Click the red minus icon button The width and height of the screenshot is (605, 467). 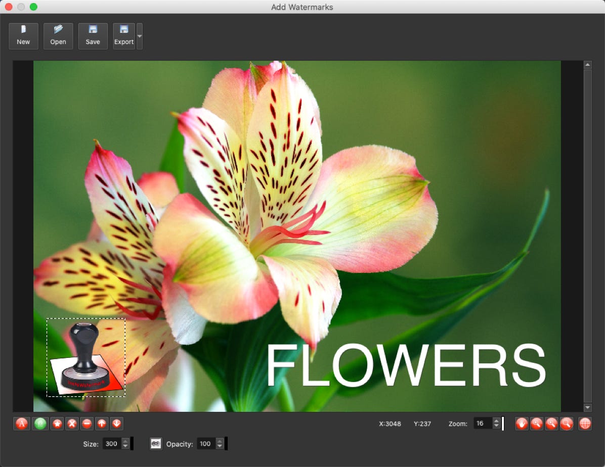tap(87, 424)
